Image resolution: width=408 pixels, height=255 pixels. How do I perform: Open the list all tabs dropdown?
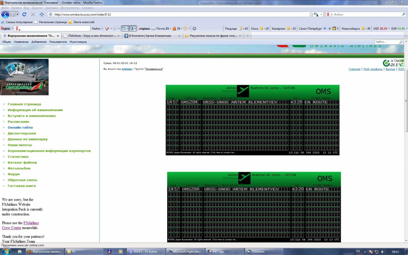click(x=406, y=36)
